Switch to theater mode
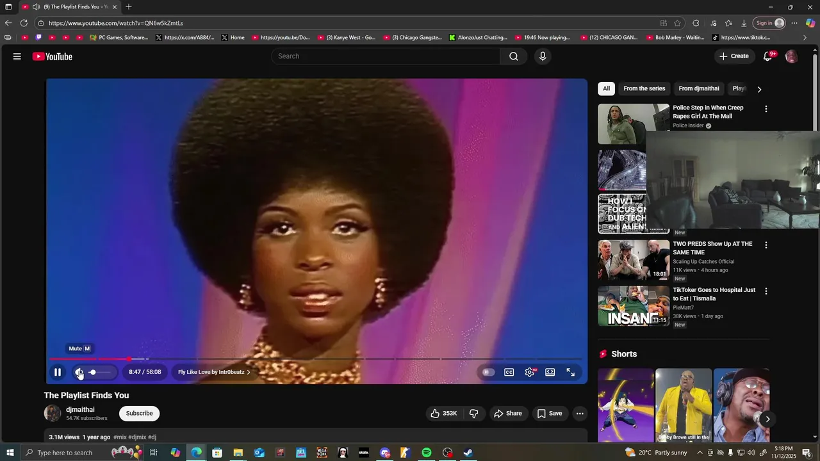This screenshot has width=820, height=461. [550, 372]
